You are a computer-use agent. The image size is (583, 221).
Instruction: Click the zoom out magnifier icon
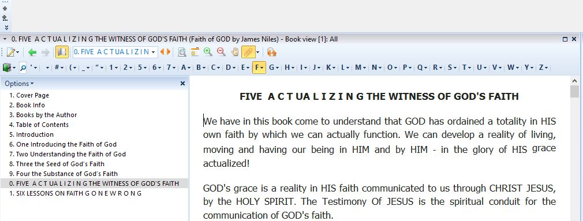tap(221, 53)
